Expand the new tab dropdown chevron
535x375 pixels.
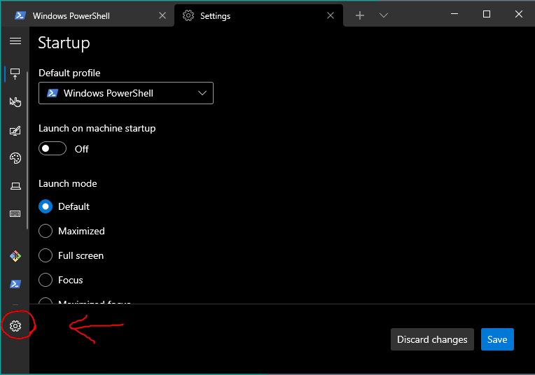384,15
